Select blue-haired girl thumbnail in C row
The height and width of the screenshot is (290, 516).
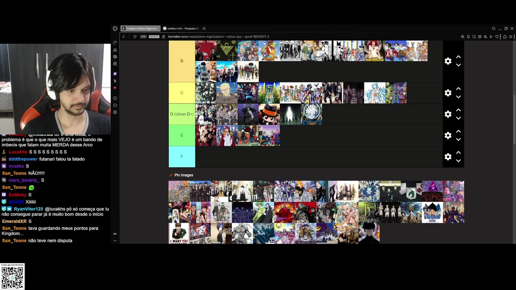(x=375, y=93)
